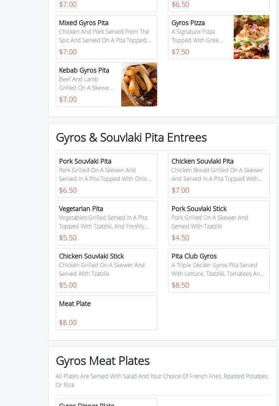Pick the Vegetarian Pita menu card
This screenshot has width=279, height=406.
pos(106,223)
